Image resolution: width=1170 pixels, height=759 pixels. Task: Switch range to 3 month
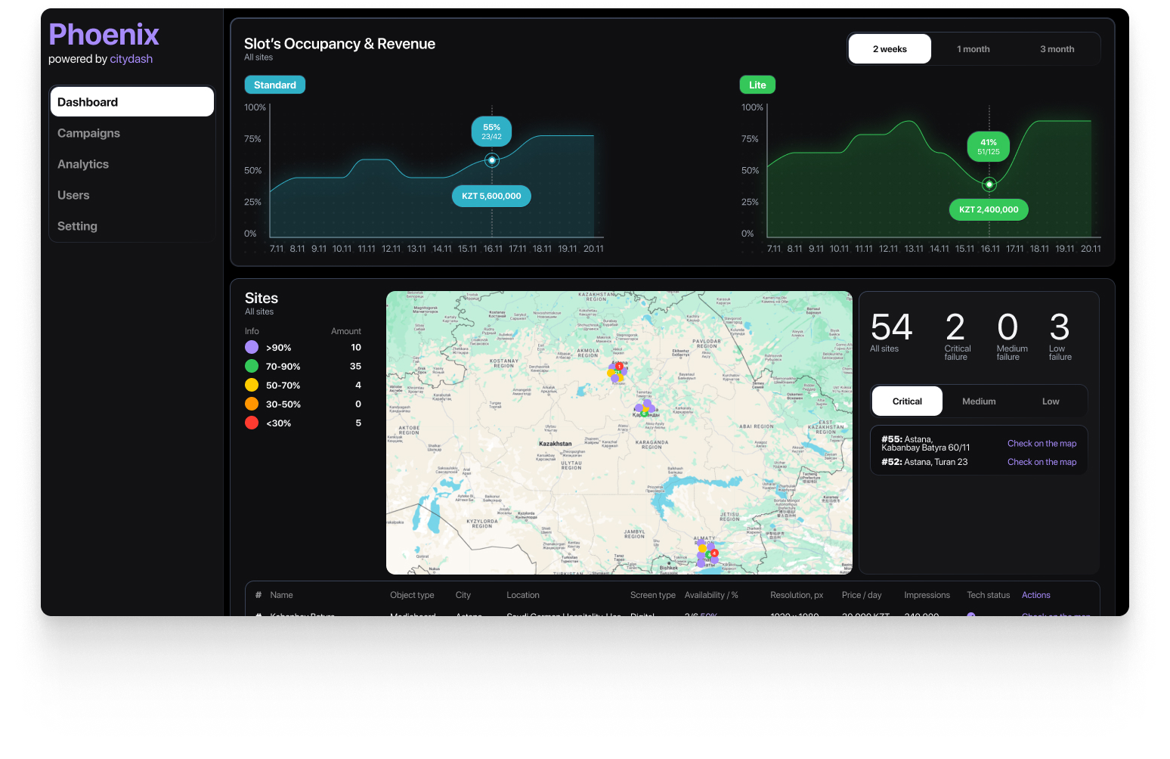pyautogui.click(x=1057, y=49)
